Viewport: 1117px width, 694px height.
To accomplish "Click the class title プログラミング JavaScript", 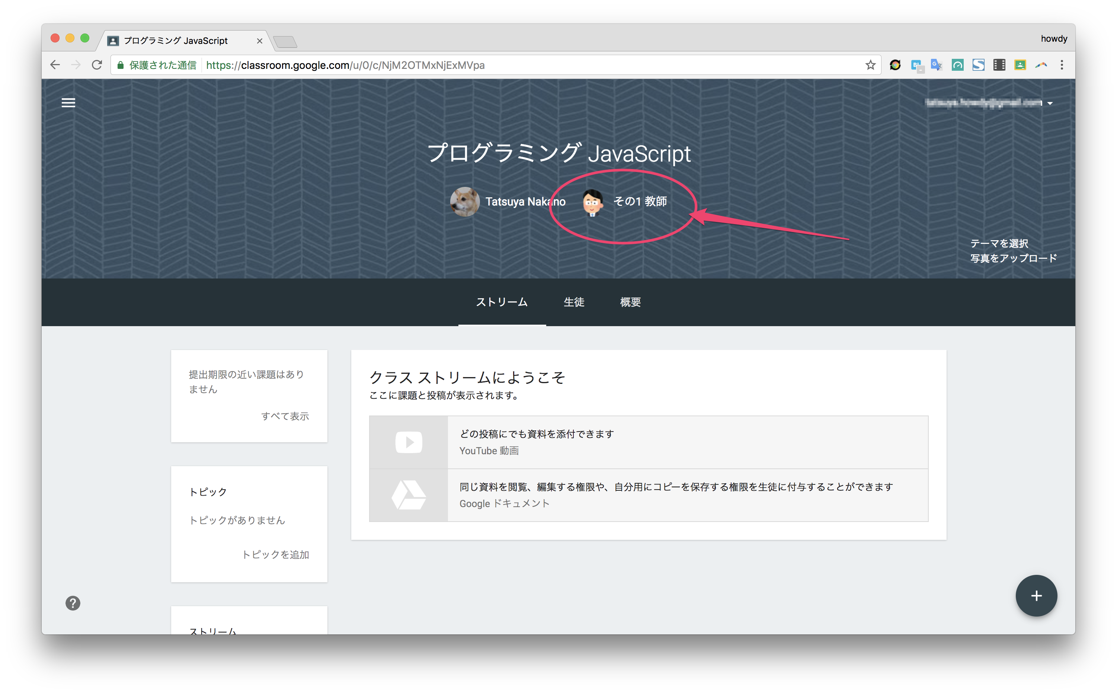I will 559,153.
